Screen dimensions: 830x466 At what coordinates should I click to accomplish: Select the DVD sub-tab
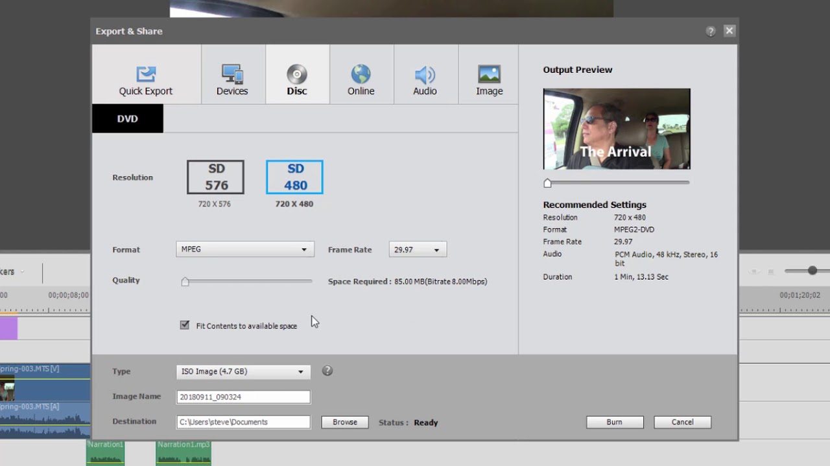click(128, 118)
